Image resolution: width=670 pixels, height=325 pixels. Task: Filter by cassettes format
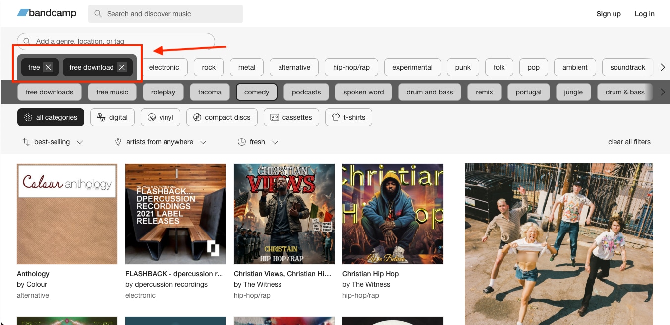point(291,117)
